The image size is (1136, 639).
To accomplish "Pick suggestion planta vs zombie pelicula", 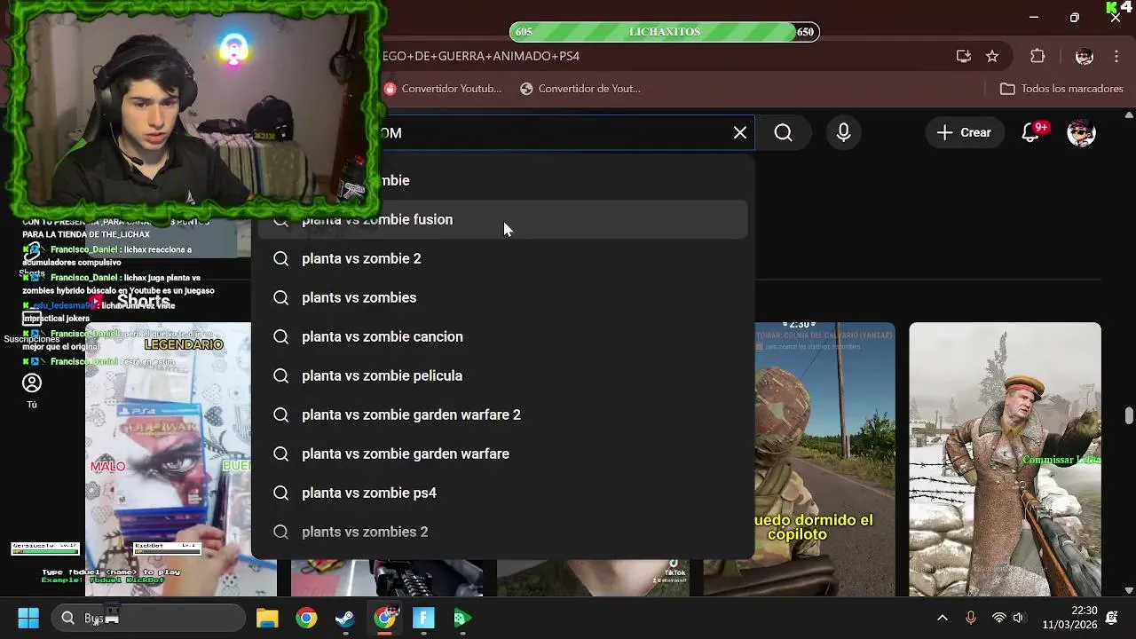I will point(503,375).
